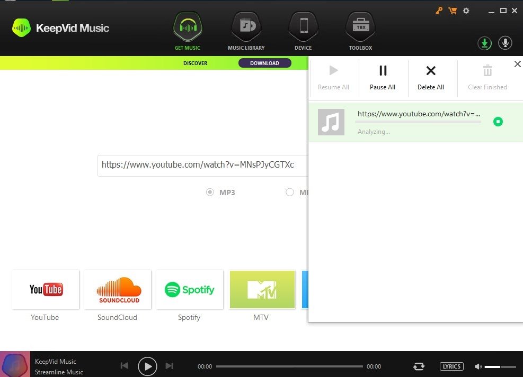Click the KeepVid Music logo
The image size is (523, 377).
61,28
